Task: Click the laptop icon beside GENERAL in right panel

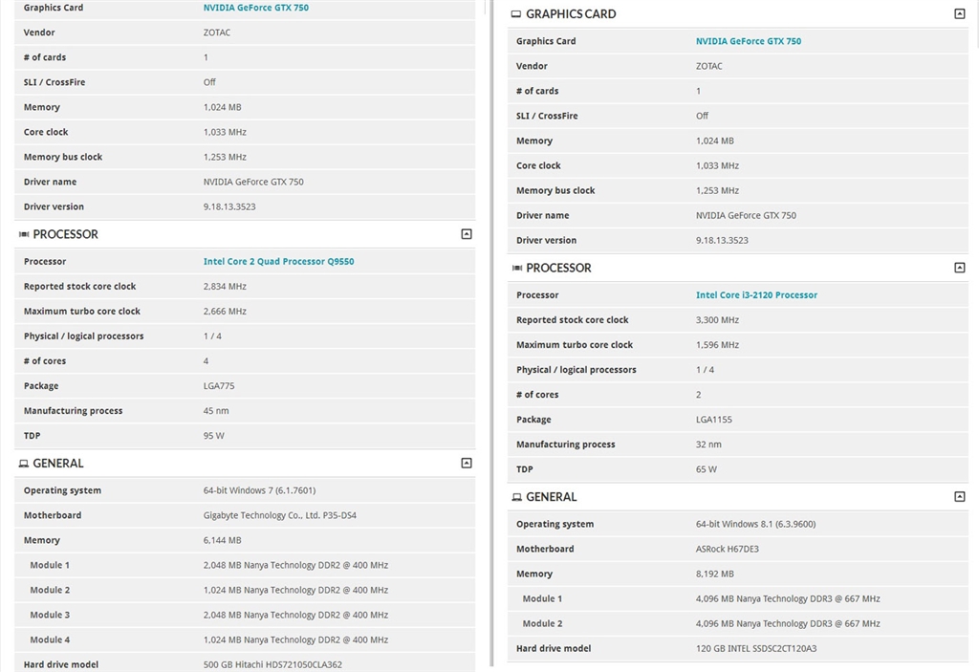Action: 517,497
